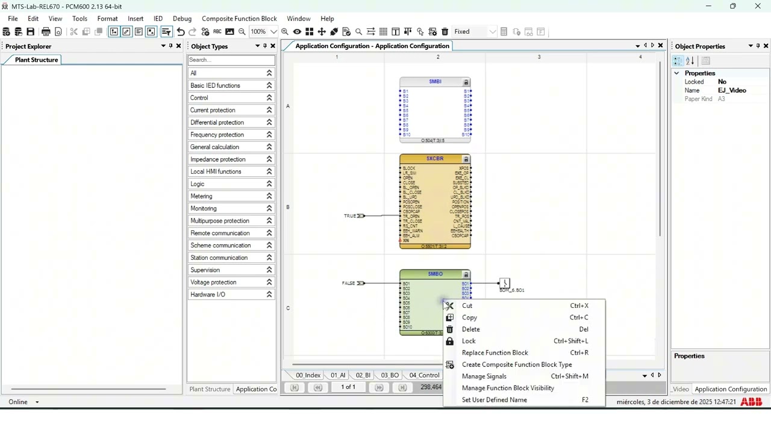771x433 pixels.
Task: Click the ABC text tool icon
Action: [217, 32]
